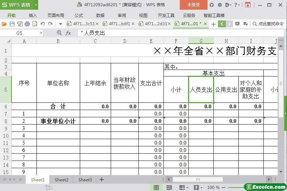Select the 当年财政拨款收入 header cell
The image size is (287, 191).
[125, 83]
